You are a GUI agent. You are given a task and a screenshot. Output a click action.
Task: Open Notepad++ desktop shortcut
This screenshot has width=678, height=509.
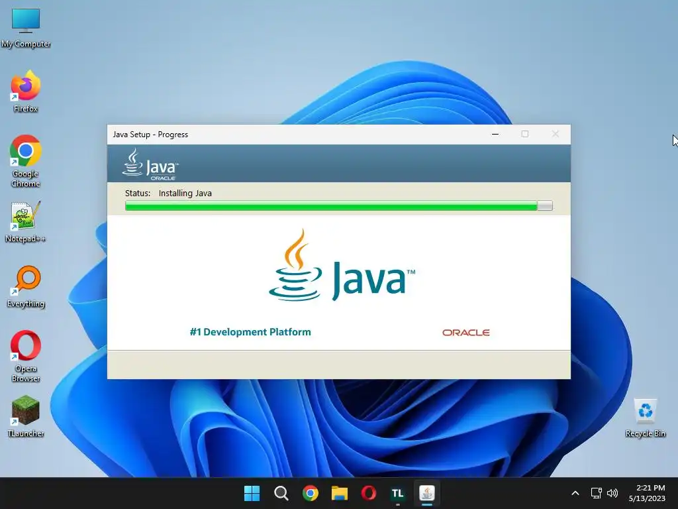(x=26, y=221)
